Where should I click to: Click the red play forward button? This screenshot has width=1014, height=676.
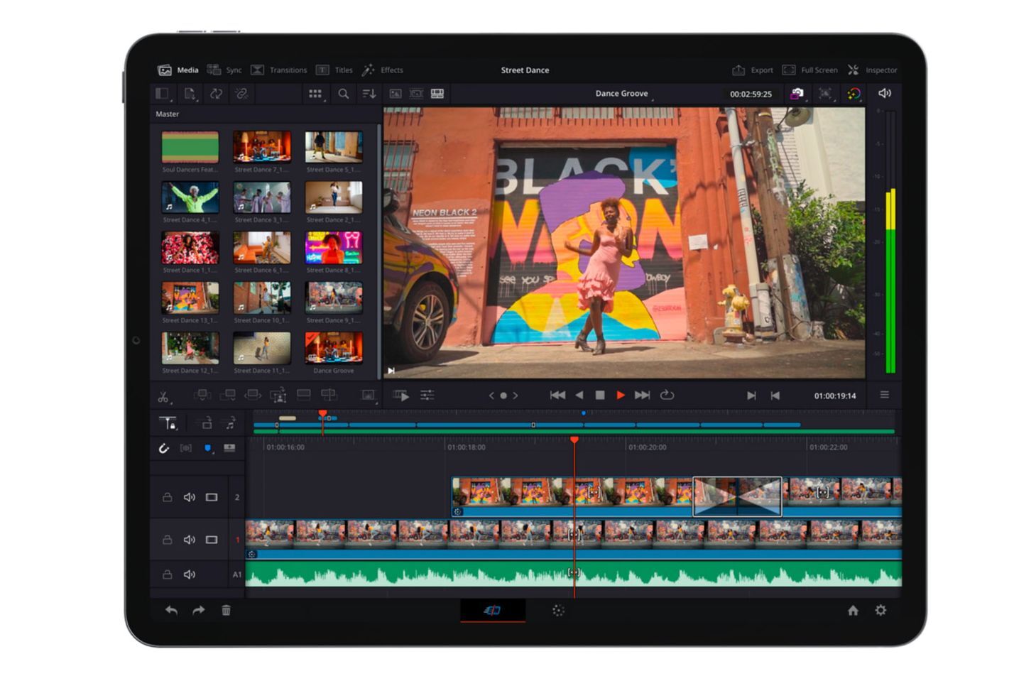pyautogui.click(x=621, y=396)
